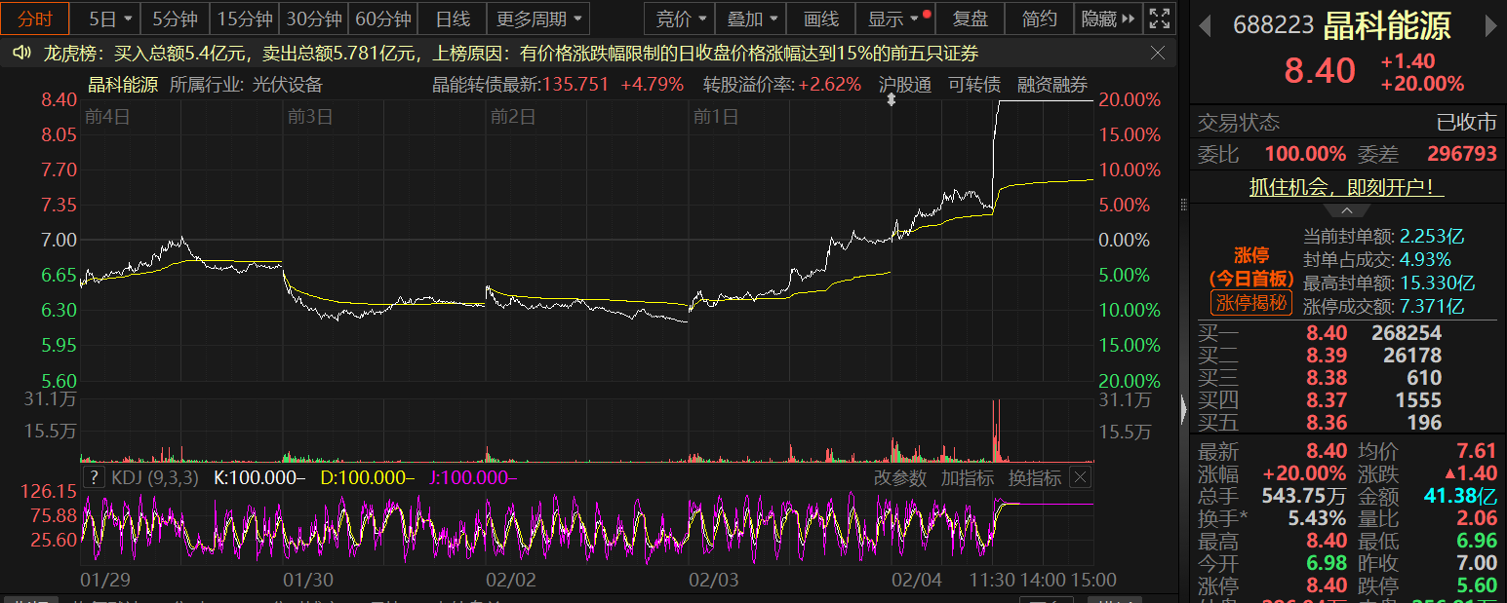Expand the 5日 period dropdown
This screenshot has width=1507, height=603.
pos(110,19)
